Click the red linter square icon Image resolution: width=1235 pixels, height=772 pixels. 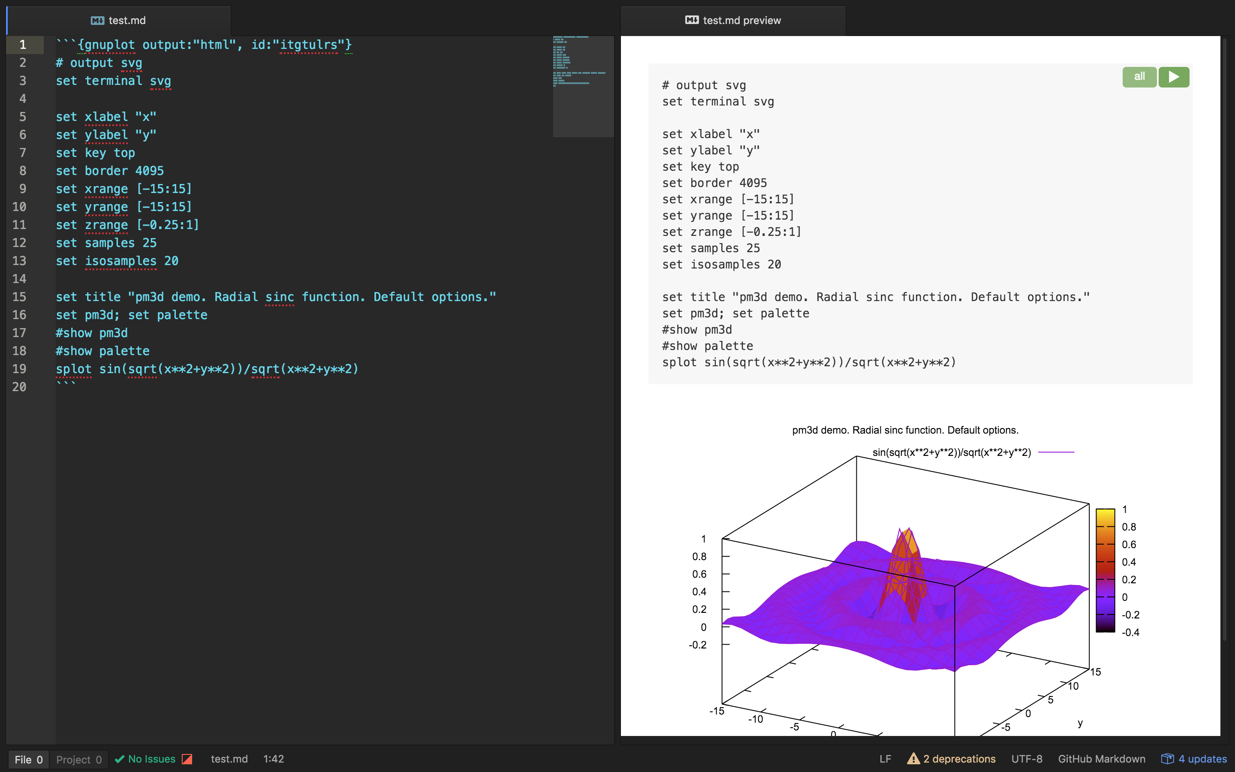(x=187, y=759)
